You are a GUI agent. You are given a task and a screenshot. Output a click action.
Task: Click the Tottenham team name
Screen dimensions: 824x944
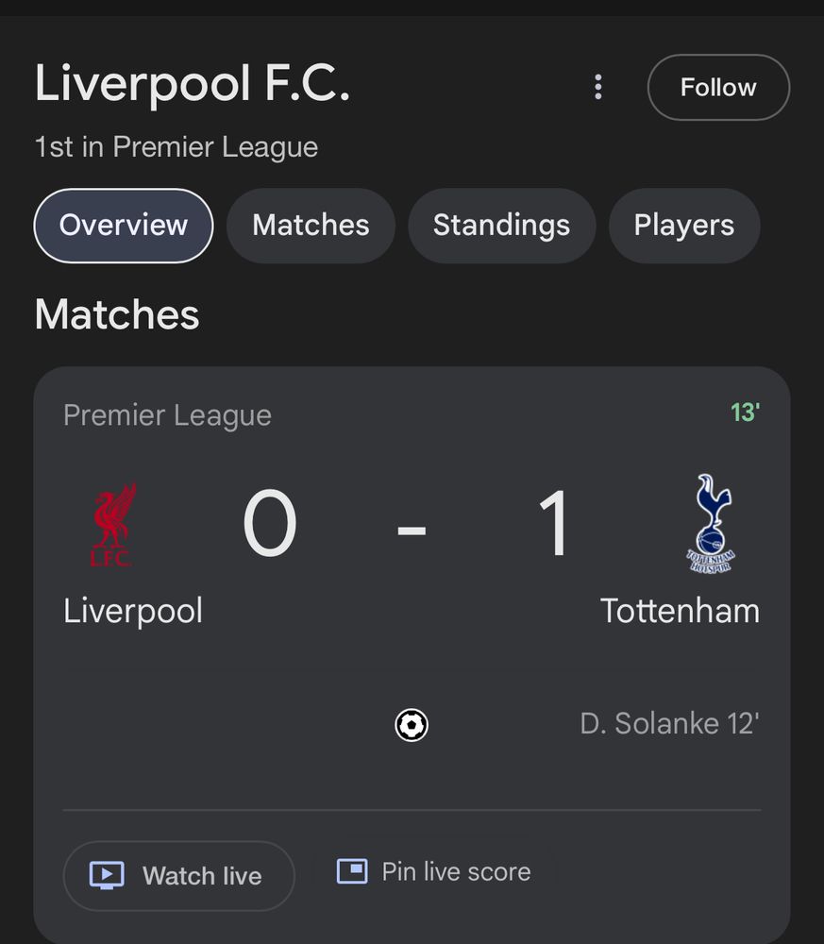tap(681, 611)
